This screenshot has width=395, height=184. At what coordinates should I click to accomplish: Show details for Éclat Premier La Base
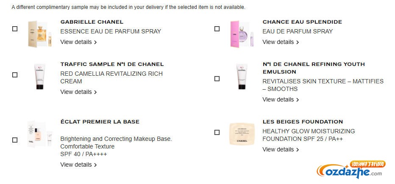[x=78, y=165]
